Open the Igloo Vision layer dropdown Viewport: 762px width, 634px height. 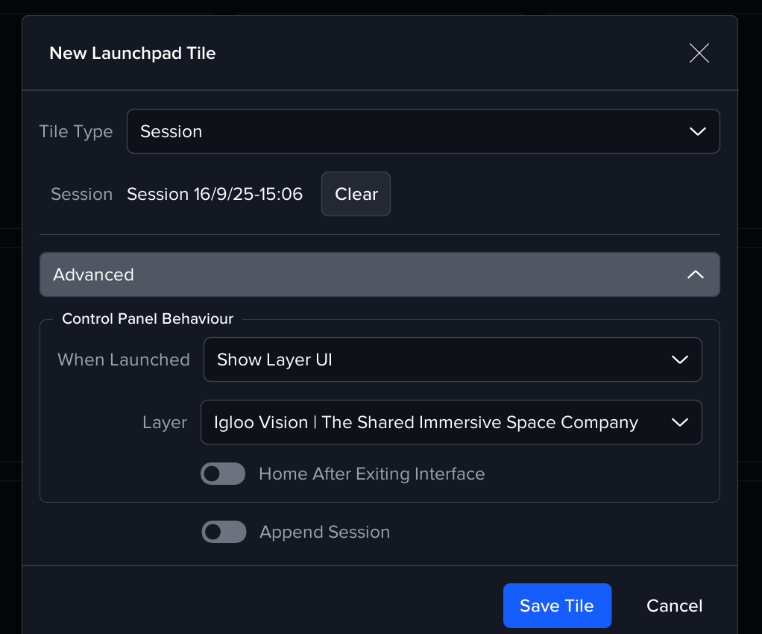pos(425,422)
